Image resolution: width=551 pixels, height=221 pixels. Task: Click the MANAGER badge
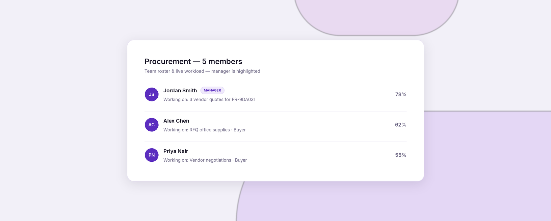pos(212,90)
